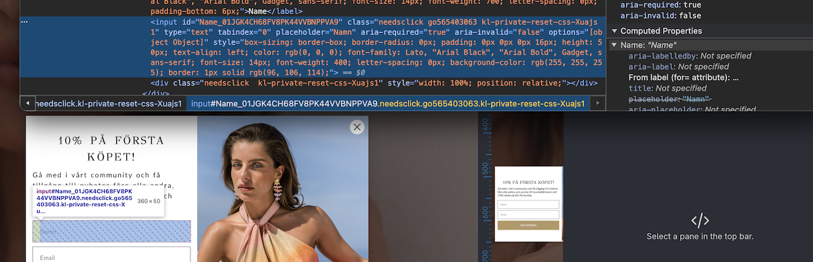Click the breadcrumb left scroll arrow
The image size is (813, 262).
click(28, 103)
